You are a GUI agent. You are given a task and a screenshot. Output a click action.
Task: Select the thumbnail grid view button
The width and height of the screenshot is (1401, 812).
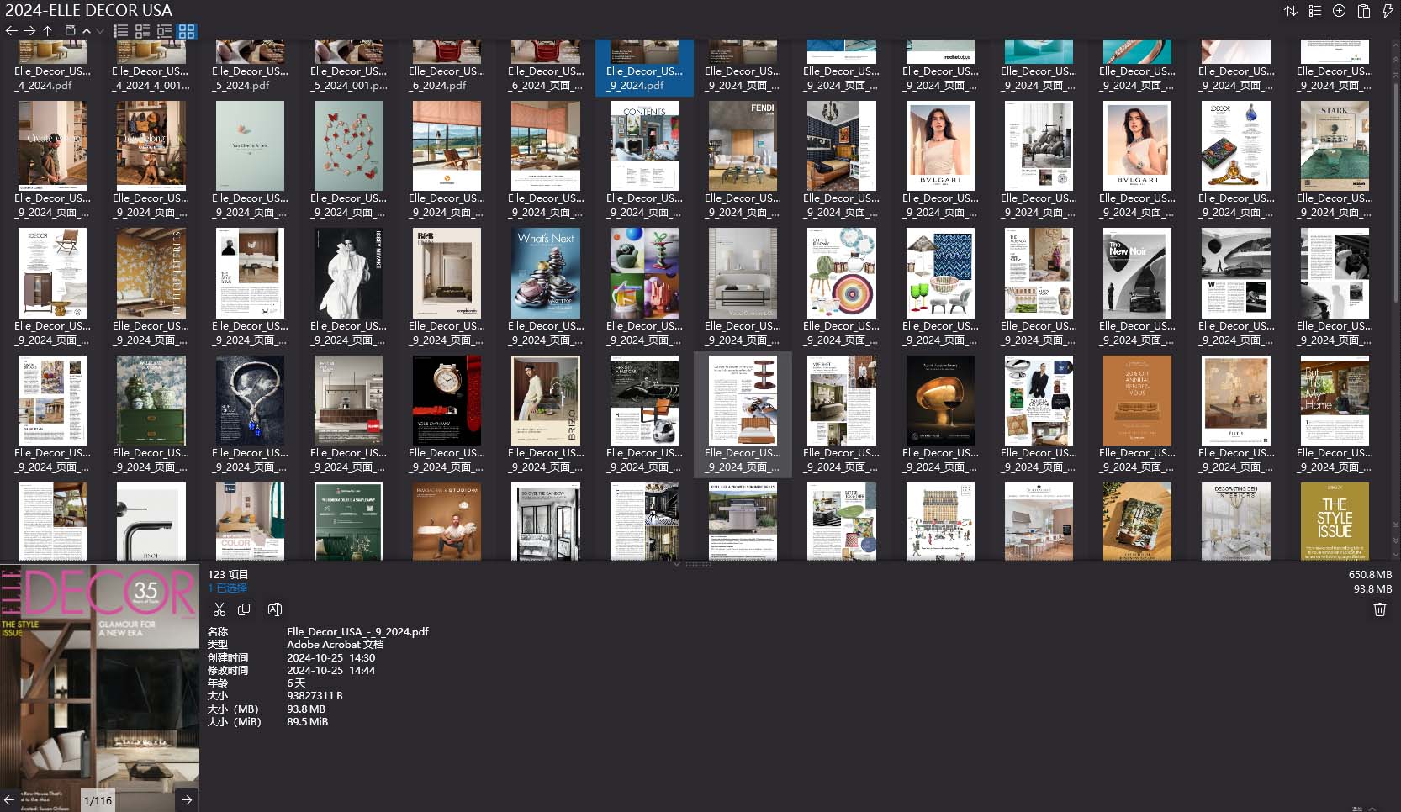pos(187,31)
